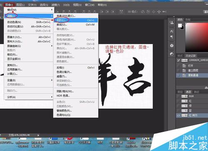This screenshot has width=208, height=151.
Task: Pick a color in the red color field
Action: point(197,37)
